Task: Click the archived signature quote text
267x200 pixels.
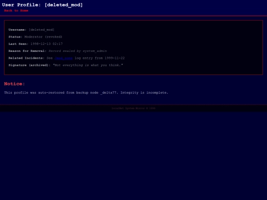Action: (88, 65)
